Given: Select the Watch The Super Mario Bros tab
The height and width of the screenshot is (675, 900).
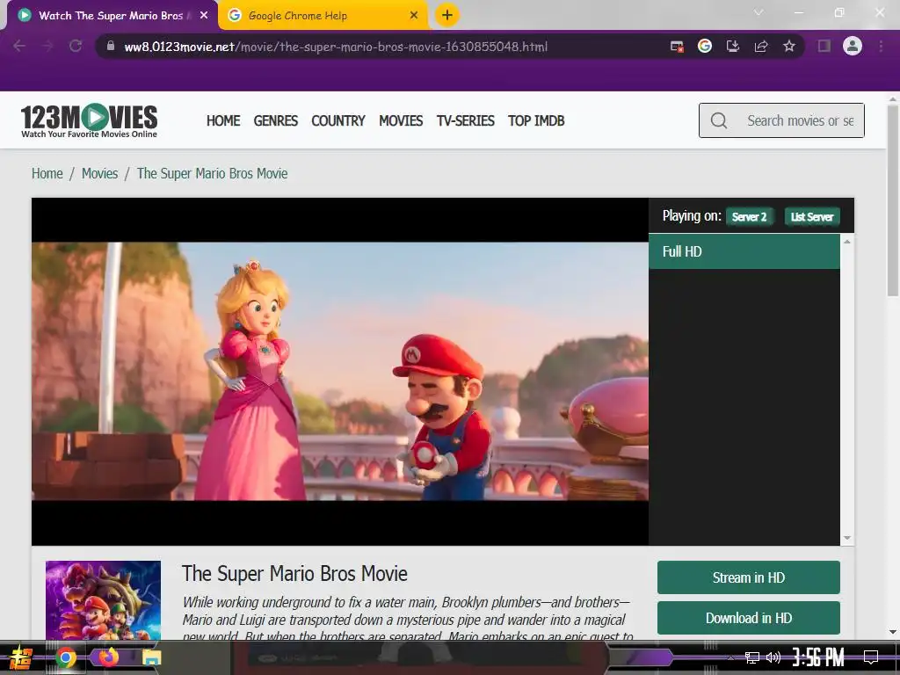Looking at the screenshot, I should pyautogui.click(x=112, y=16).
